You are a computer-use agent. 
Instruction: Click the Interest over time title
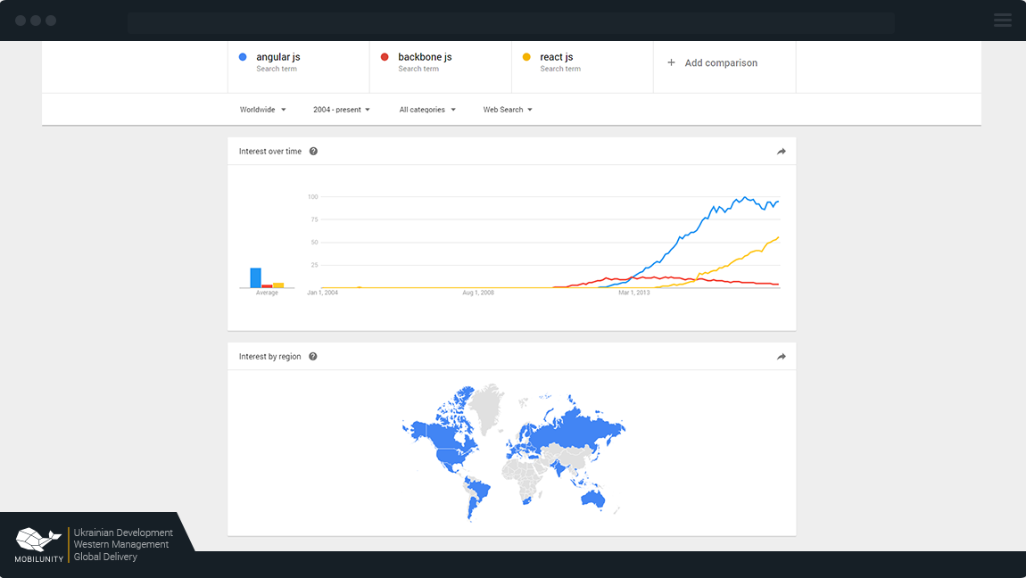(x=270, y=151)
